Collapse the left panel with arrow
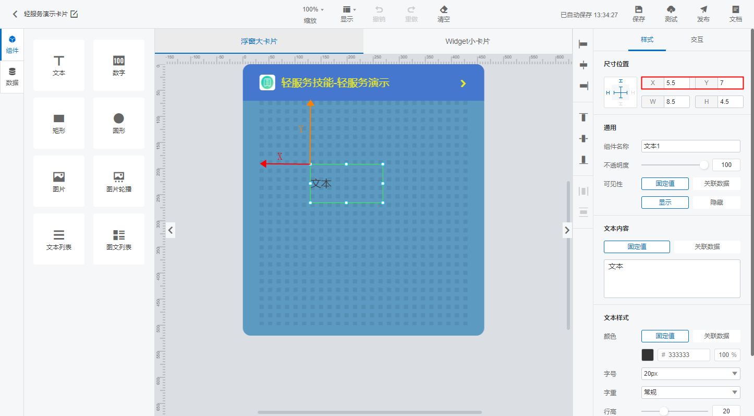This screenshot has height=416, width=754. [170, 229]
